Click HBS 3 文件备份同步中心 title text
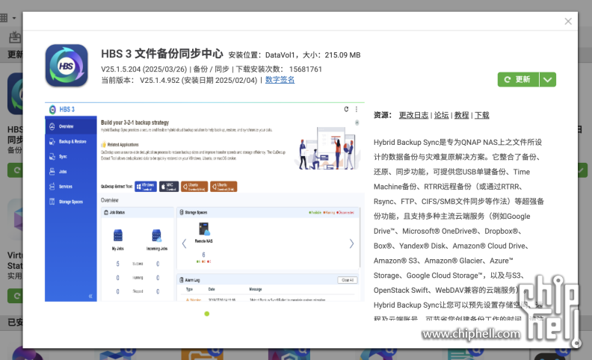Screen dimensions: 592x360 tap(162, 54)
